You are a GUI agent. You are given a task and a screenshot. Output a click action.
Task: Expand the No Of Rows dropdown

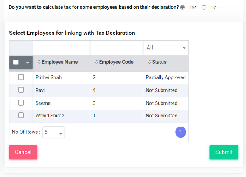pos(53,132)
